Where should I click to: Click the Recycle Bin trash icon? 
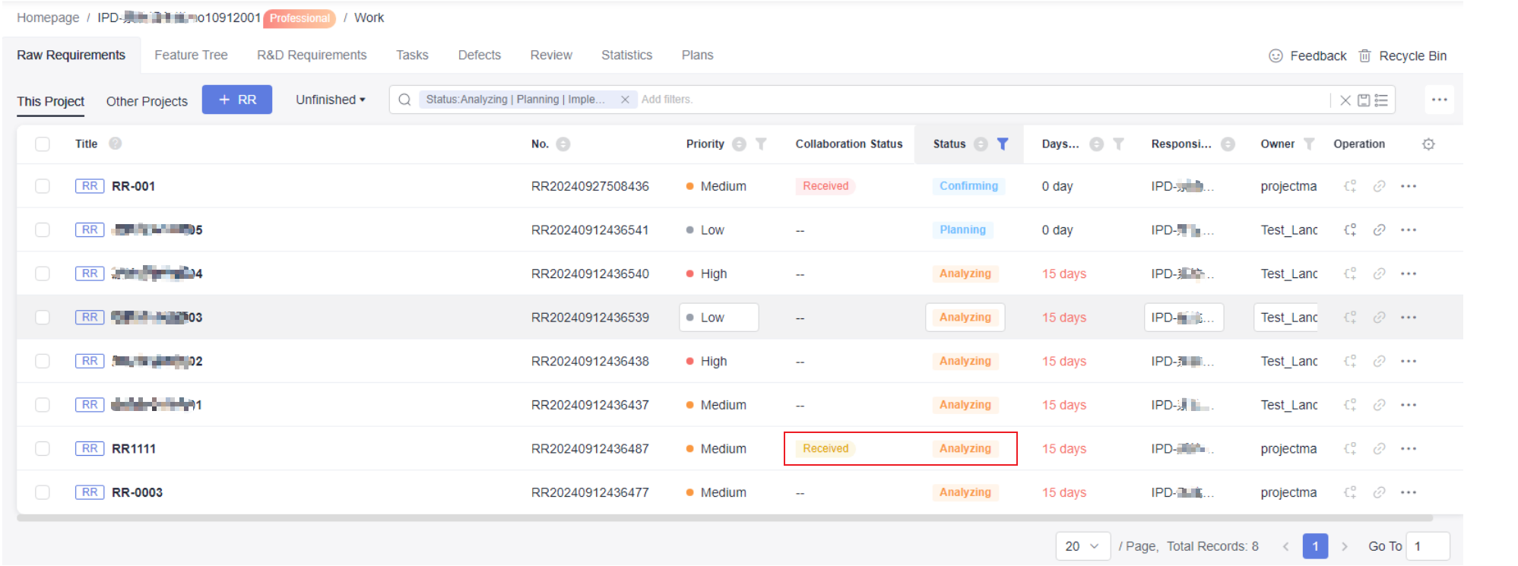(1364, 56)
